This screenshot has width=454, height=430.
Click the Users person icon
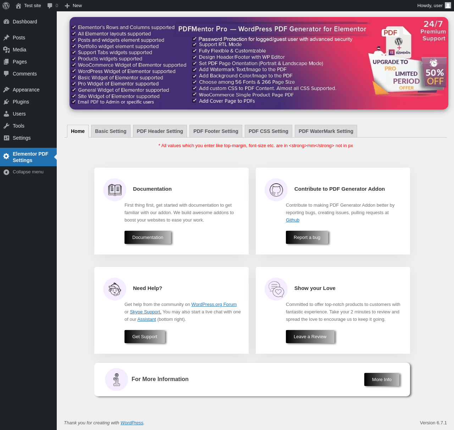click(x=6, y=114)
